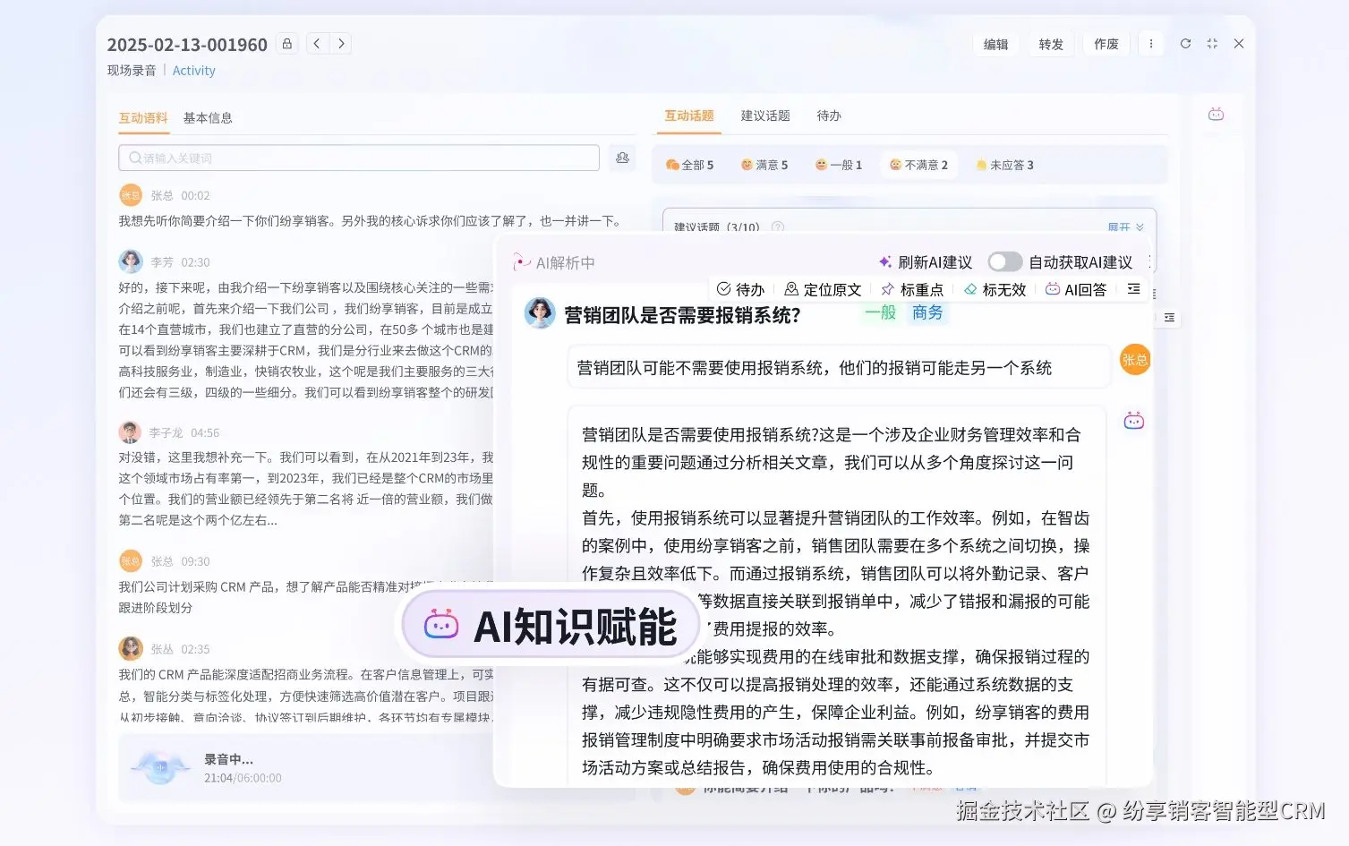Click 张丛 avatar at 02:35 message

pos(131,648)
